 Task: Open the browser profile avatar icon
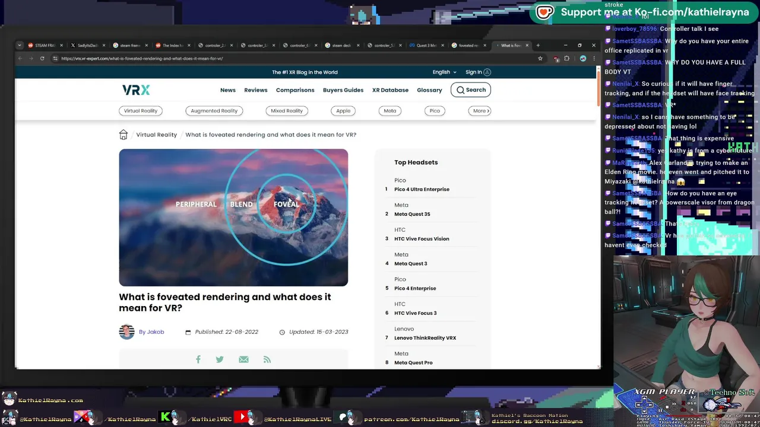(583, 59)
